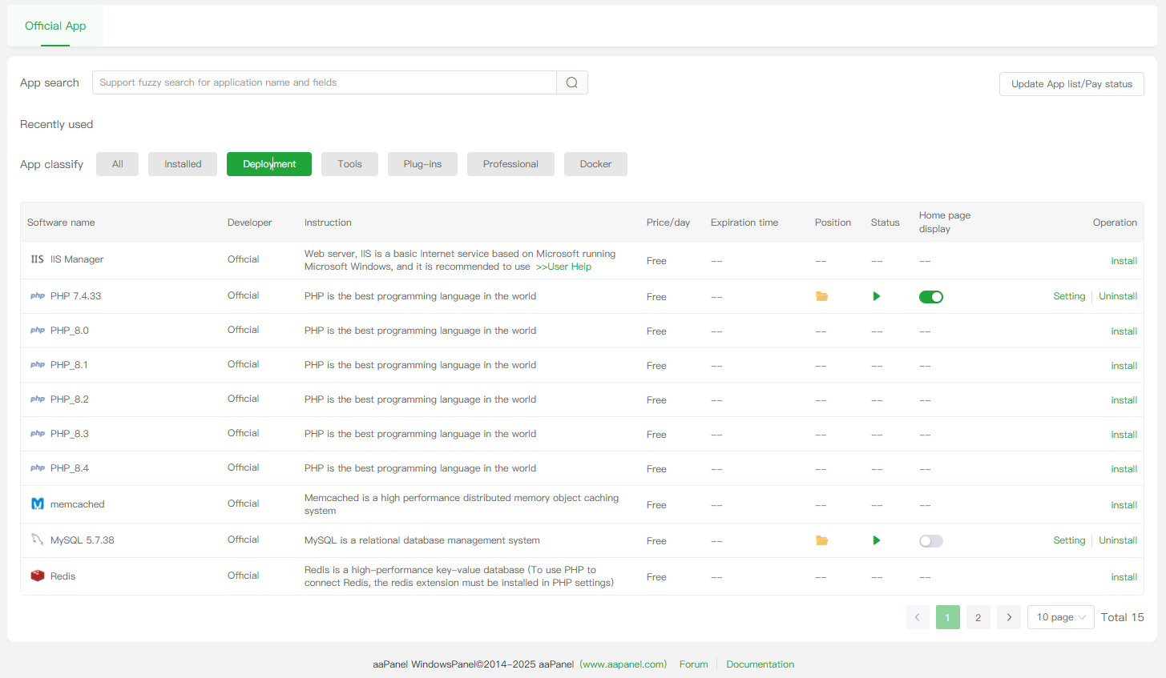Image resolution: width=1166 pixels, height=678 pixels.
Task: Click the PHP 7.4.33 green status play icon
Action: (x=877, y=296)
